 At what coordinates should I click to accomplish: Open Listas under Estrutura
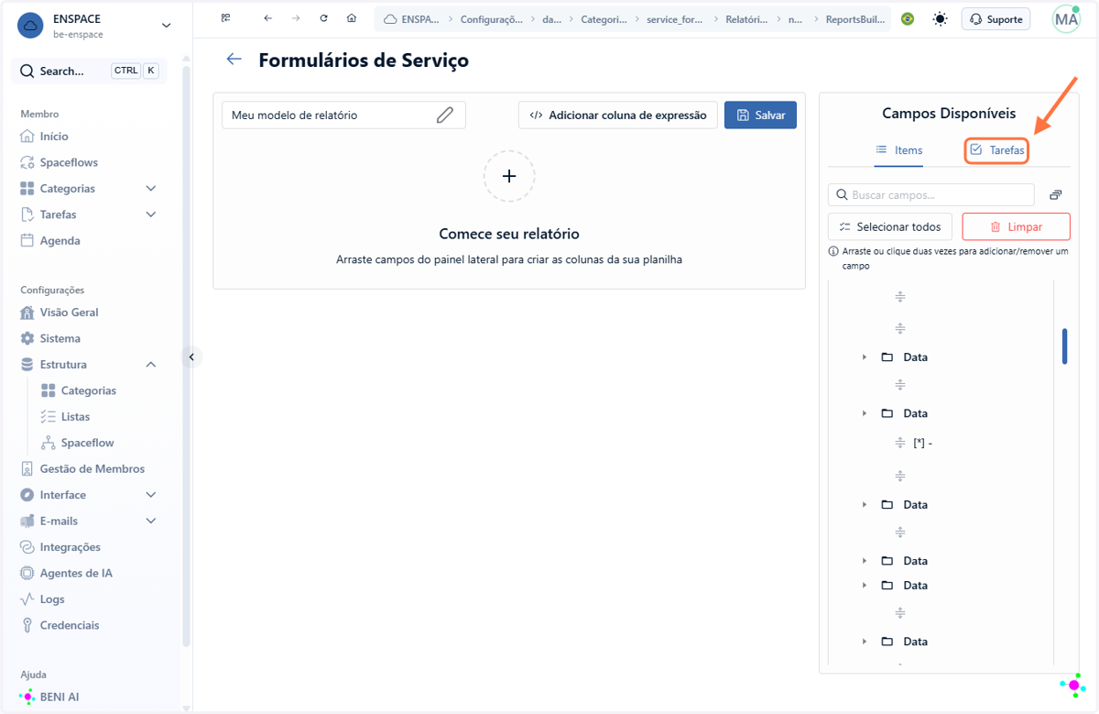[x=75, y=416]
